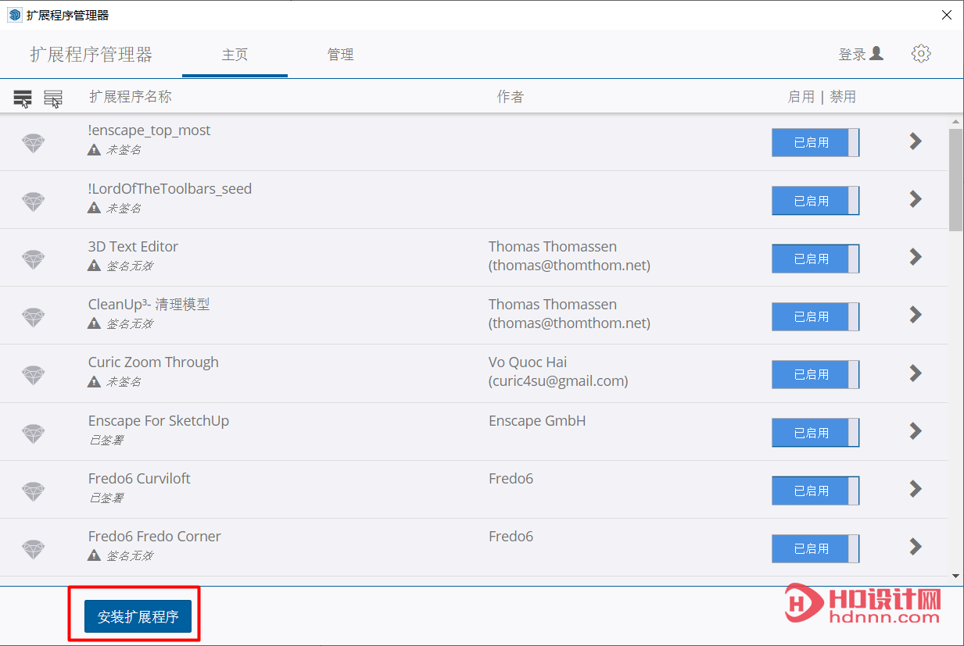Disable the !enscape_top_most extension toggle
964x646 pixels.
tap(815, 143)
